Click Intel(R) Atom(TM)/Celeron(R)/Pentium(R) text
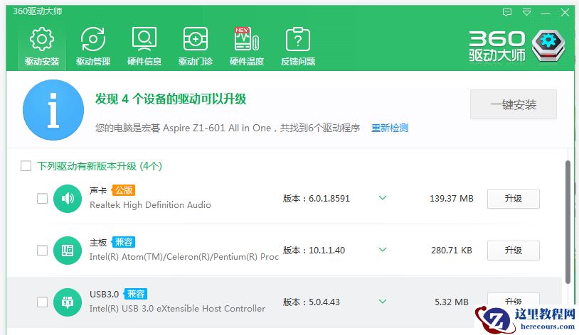 184,257
